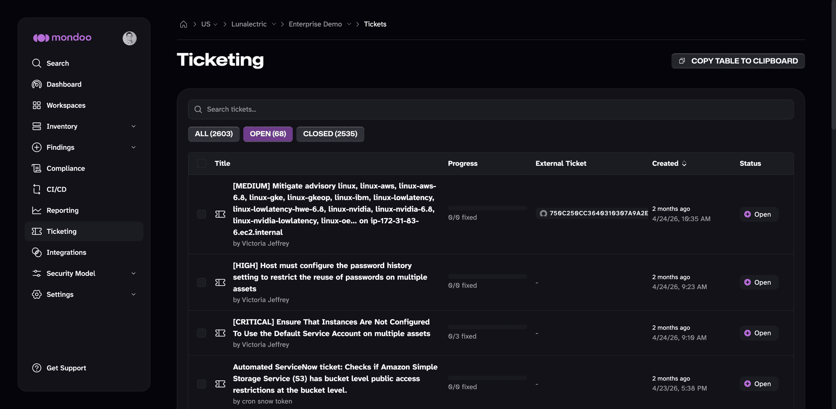Click ticket icon of MEDIUM linux advisory row
This screenshot has width=836, height=409.
(x=220, y=214)
